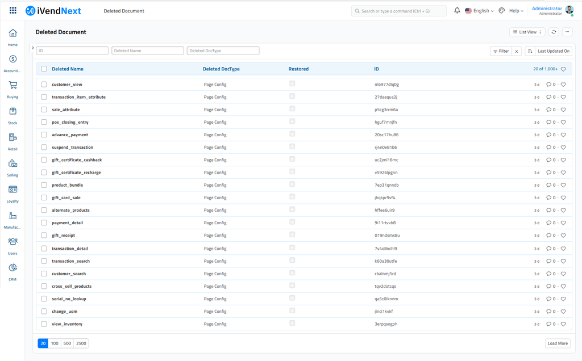The image size is (582, 361).
Task: Open the List View dropdown
Action: point(527,32)
